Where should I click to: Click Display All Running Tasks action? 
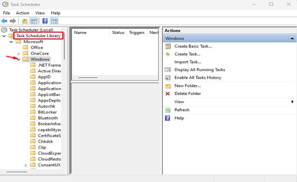click(200, 70)
